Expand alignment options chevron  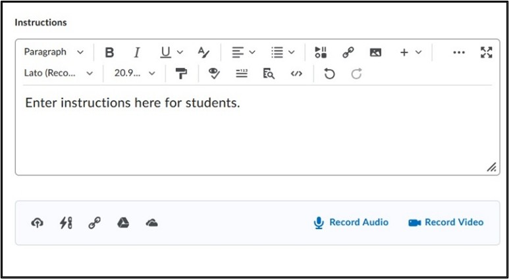pos(252,52)
